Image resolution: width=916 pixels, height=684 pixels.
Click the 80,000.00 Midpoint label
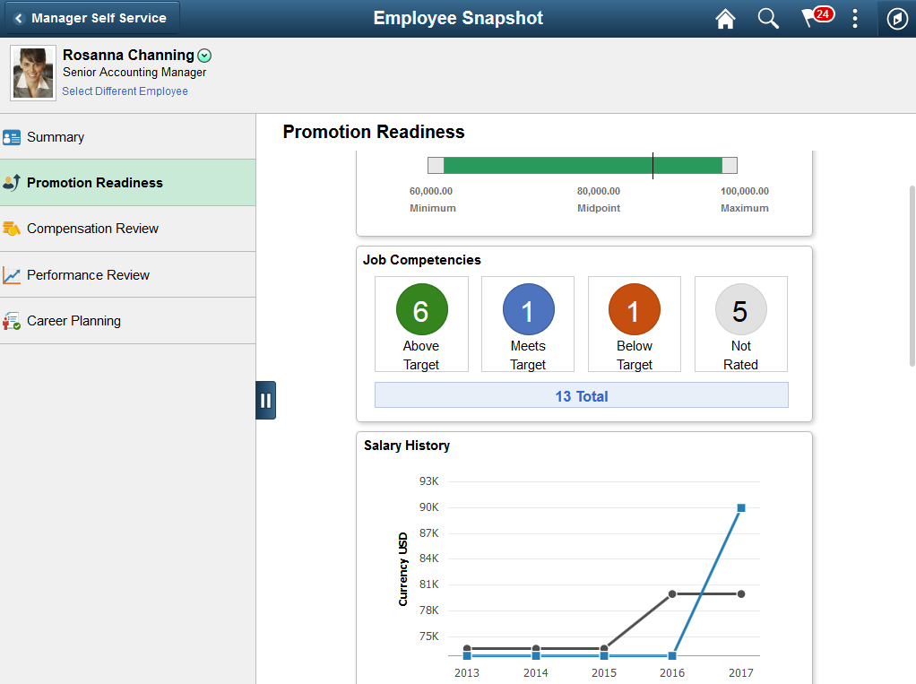pos(599,199)
